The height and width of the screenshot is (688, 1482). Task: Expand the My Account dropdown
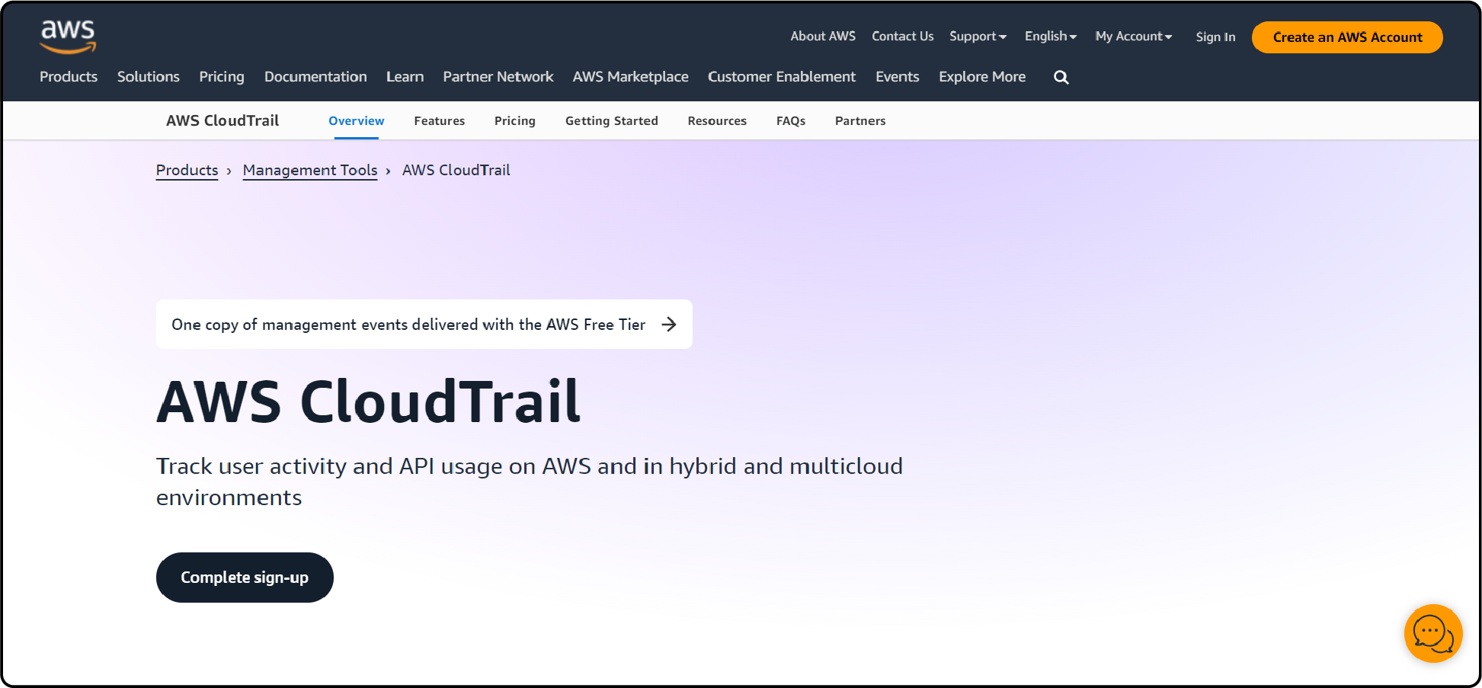(1134, 37)
